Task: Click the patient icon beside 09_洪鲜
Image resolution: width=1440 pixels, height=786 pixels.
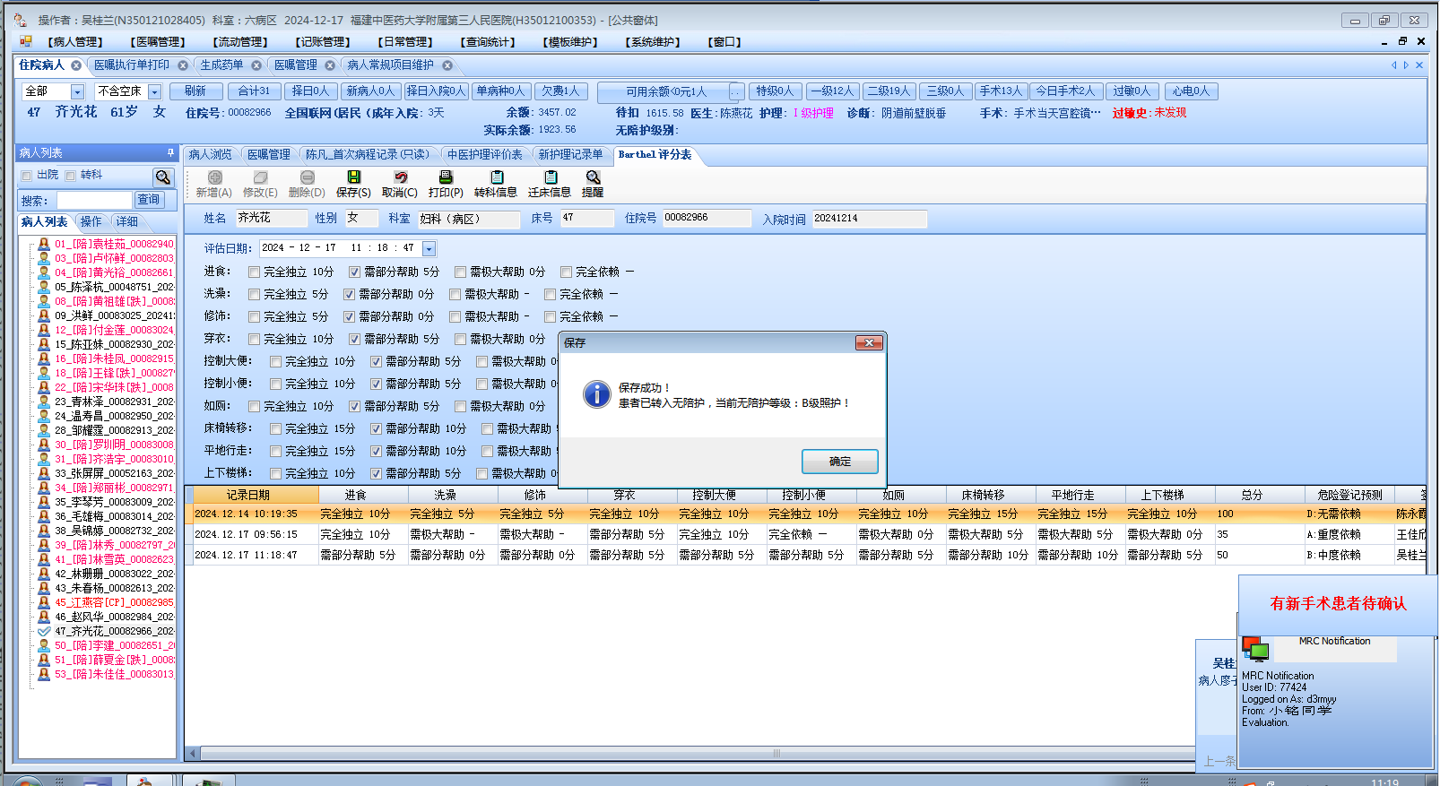Action: point(44,315)
